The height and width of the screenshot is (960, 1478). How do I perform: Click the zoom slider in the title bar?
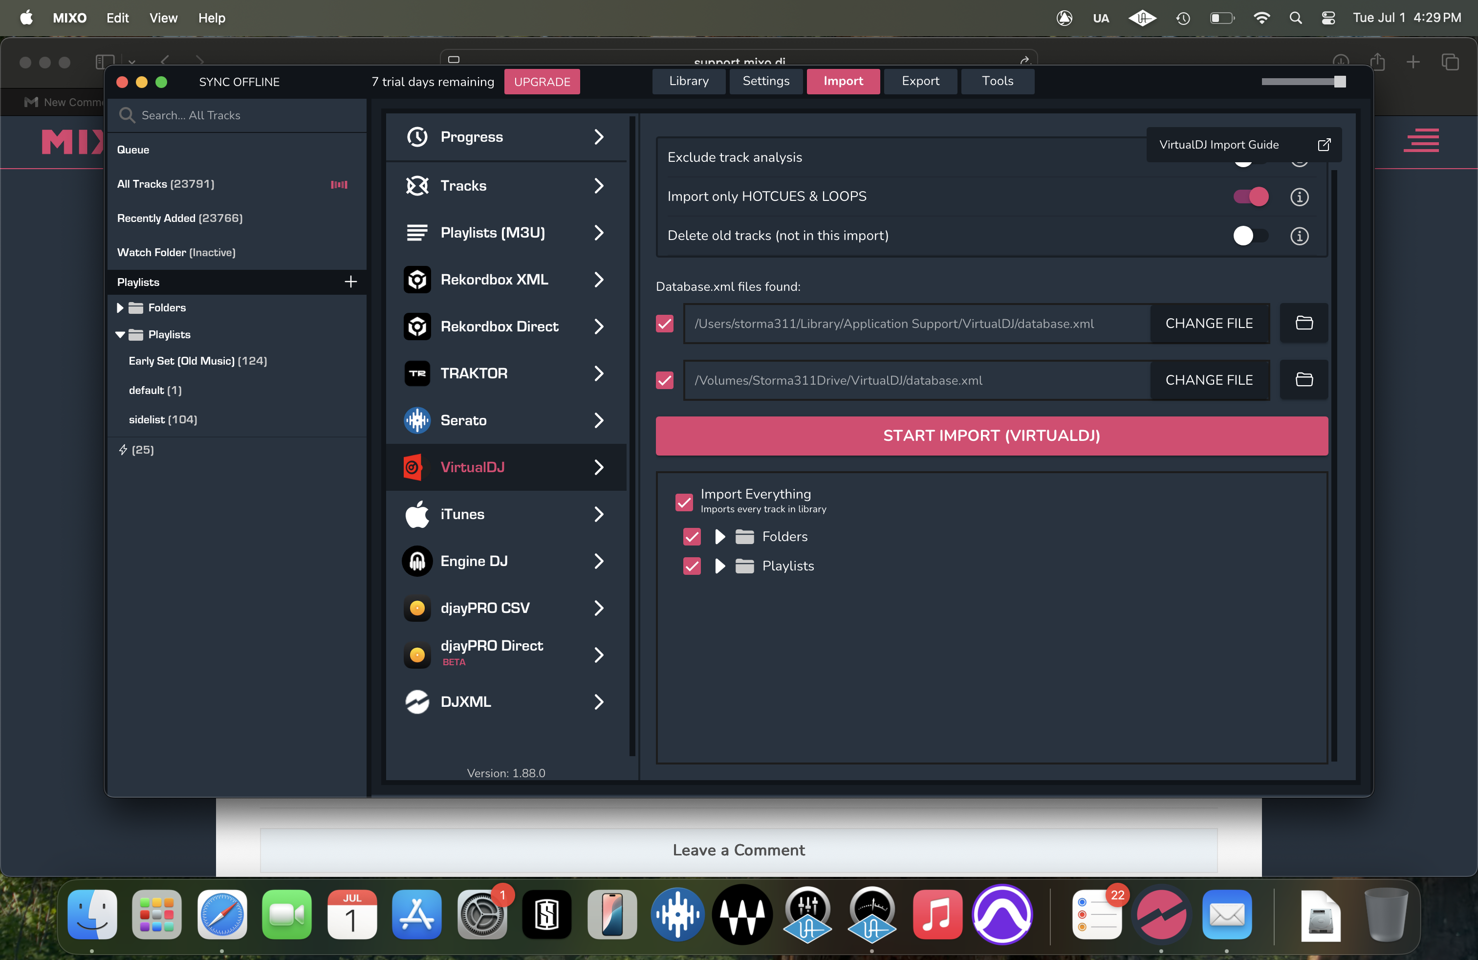(x=1302, y=82)
